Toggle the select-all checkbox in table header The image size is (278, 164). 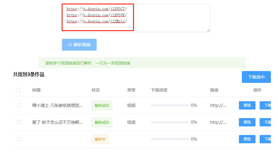coord(18,90)
